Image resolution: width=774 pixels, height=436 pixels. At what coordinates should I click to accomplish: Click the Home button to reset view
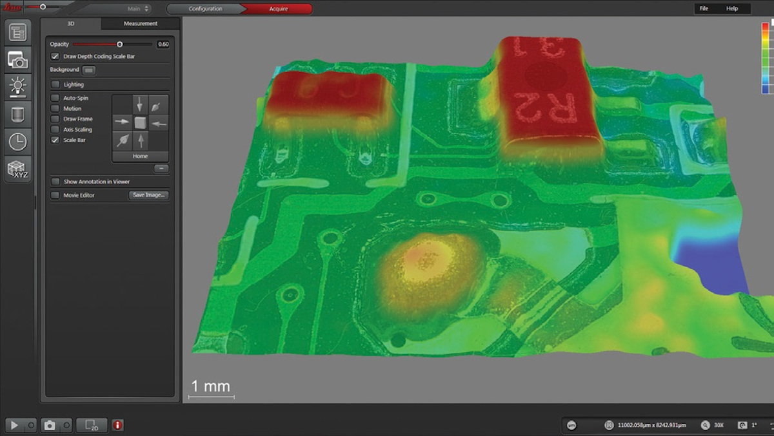tap(140, 156)
